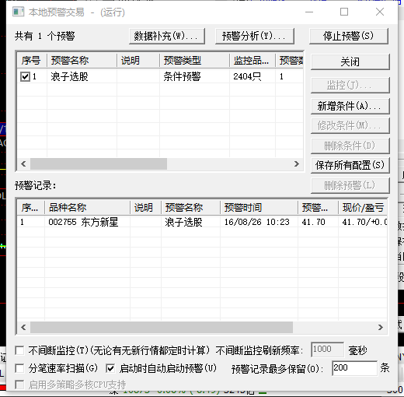The width and height of the screenshot is (404, 397).
Task: Click 启用多策略多核CPU支持 checkbox
Action: (19, 385)
